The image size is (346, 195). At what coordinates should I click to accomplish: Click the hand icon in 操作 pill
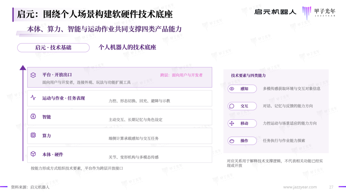[232, 141]
